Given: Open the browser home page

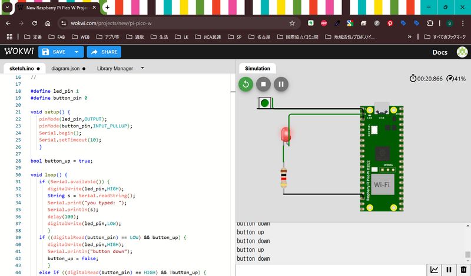Looking at the screenshot, I should coord(48,23).
